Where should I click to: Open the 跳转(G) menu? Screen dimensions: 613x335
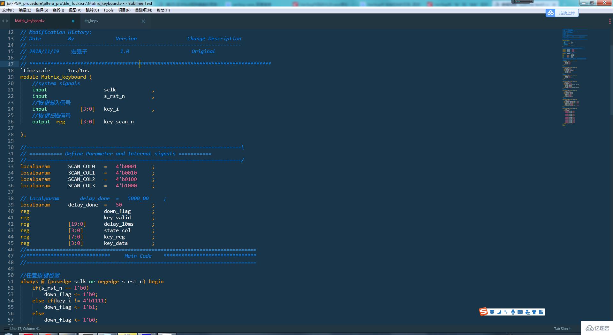coord(92,10)
